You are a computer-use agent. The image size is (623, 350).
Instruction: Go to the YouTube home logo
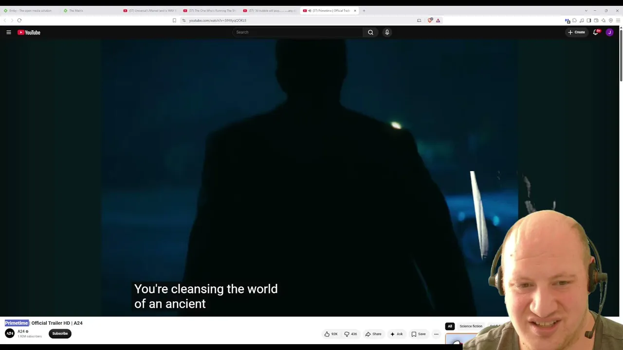pyautogui.click(x=29, y=32)
